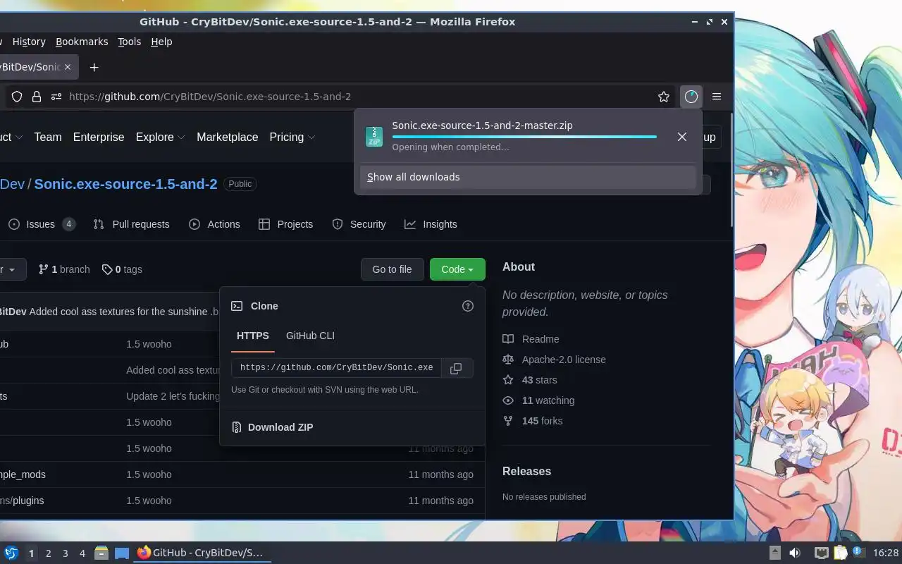Expand the Explore dropdown in GitHub header

161,137
